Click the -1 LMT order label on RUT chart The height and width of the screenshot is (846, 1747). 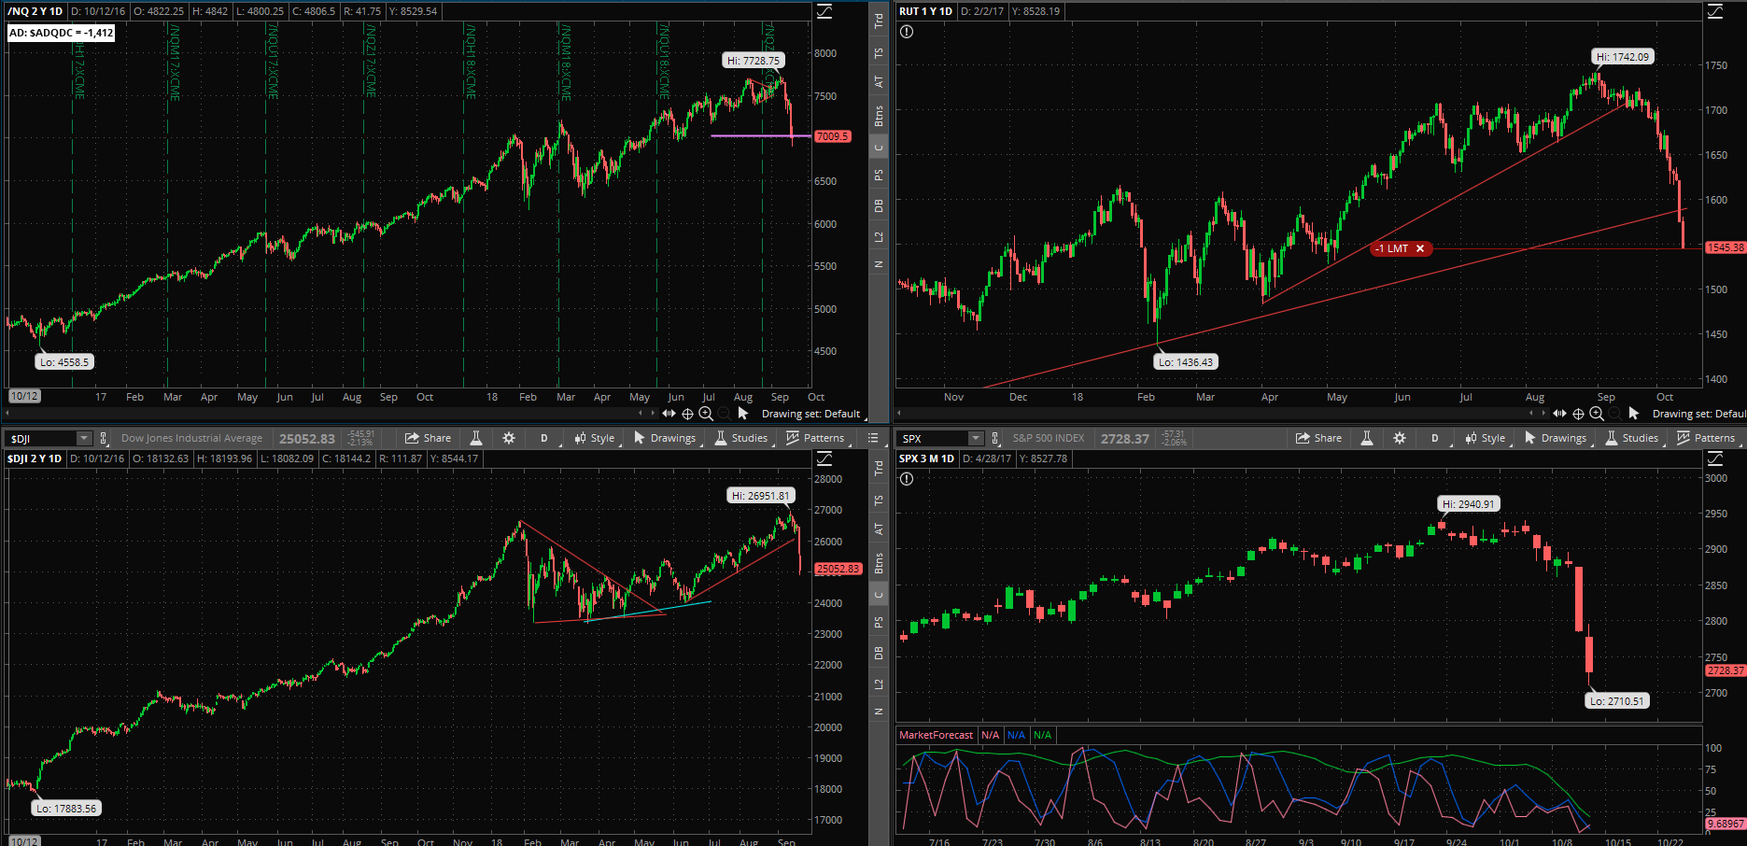1391,248
